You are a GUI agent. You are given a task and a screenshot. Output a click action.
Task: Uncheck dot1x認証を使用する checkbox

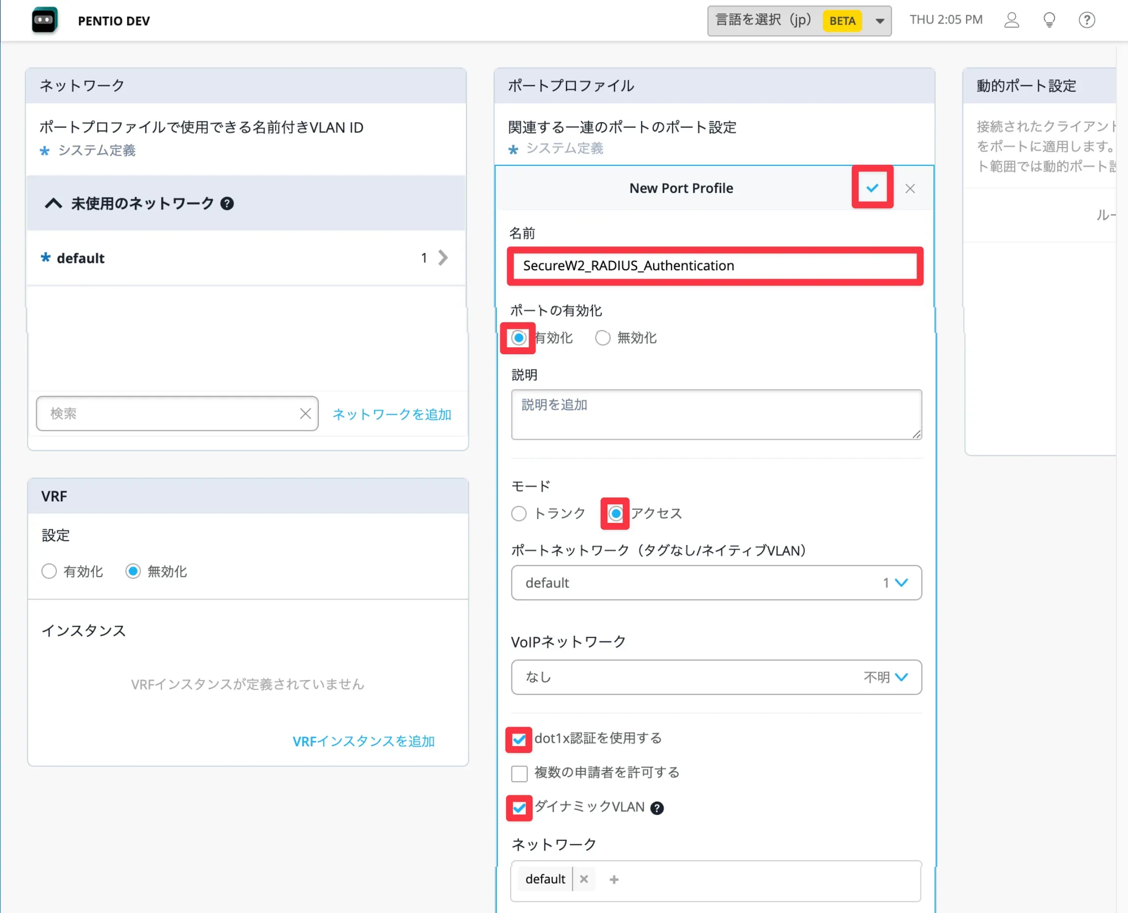(519, 739)
